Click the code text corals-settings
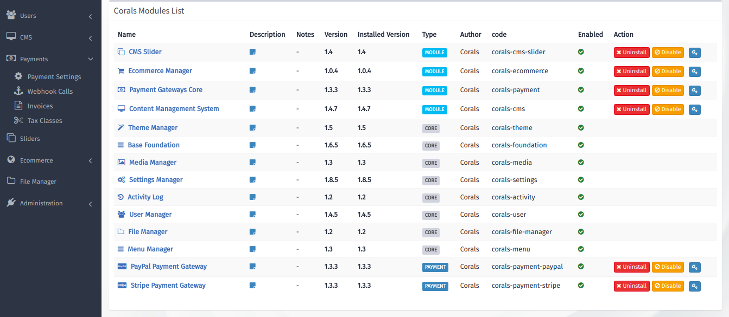 click(515, 180)
